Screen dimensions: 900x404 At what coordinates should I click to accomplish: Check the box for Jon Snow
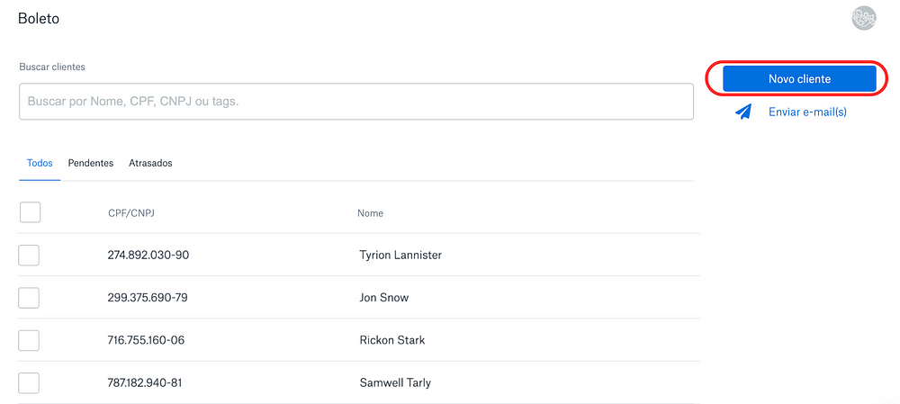[29, 298]
